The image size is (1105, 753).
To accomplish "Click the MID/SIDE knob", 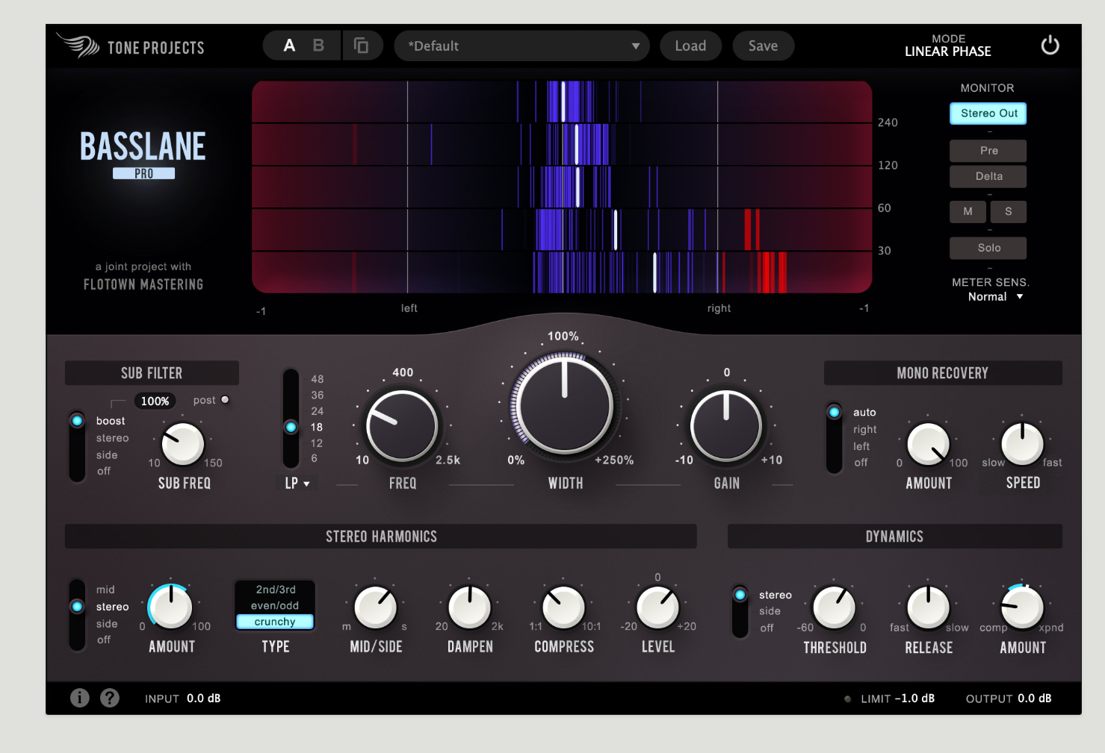I will [x=376, y=607].
